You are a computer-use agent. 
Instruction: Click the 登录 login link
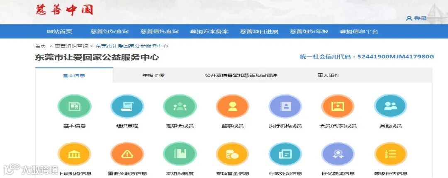point(416,18)
